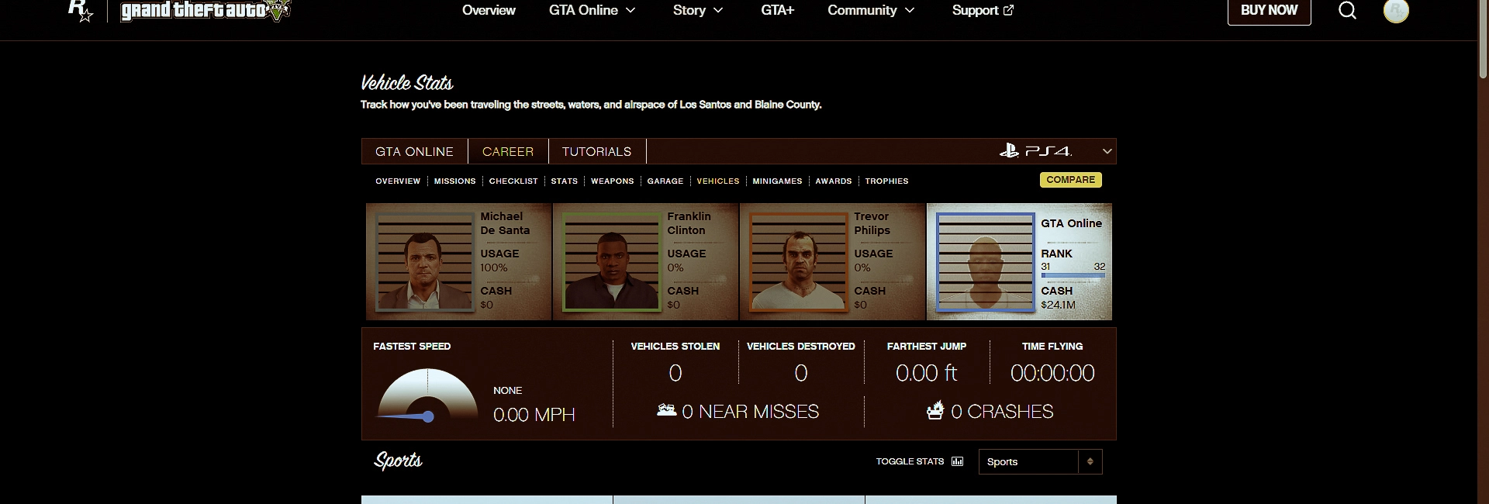
Task: Click the 0.00 MPH speed value
Action: [x=534, y=415]
